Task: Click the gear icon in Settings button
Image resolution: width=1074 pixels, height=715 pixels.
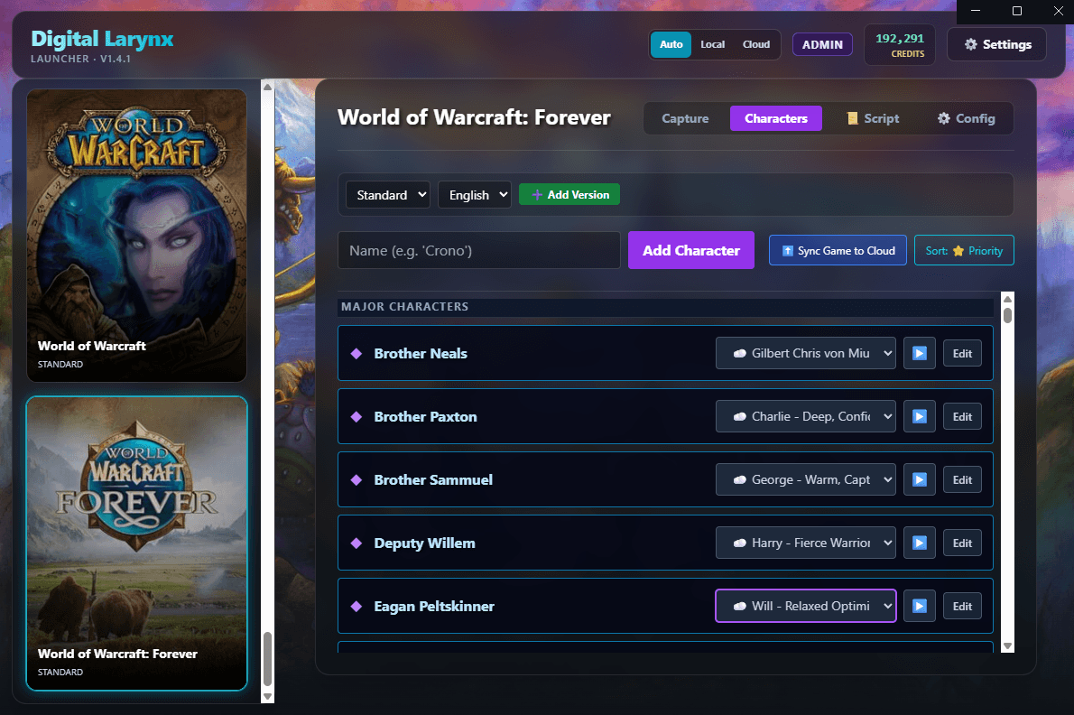Action: pos(970,44)
